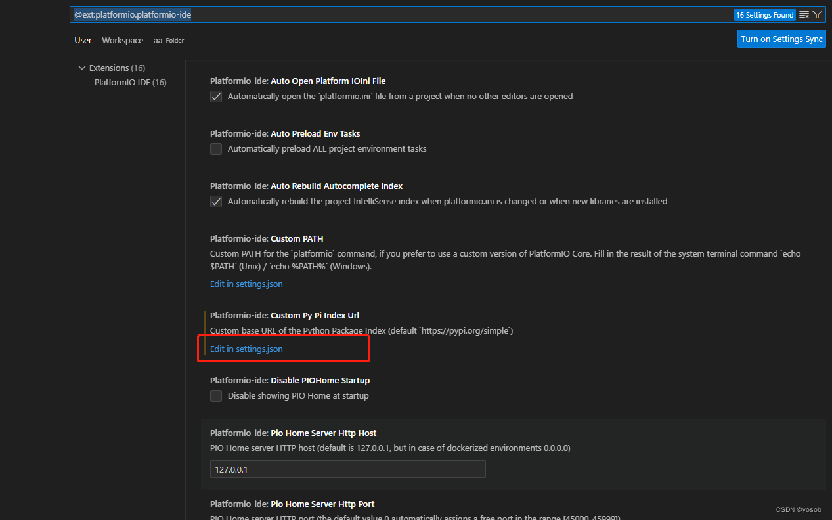
Task: Open Edit in settings.json under Custom Py Pi Index Url
Action: [246, 349]
